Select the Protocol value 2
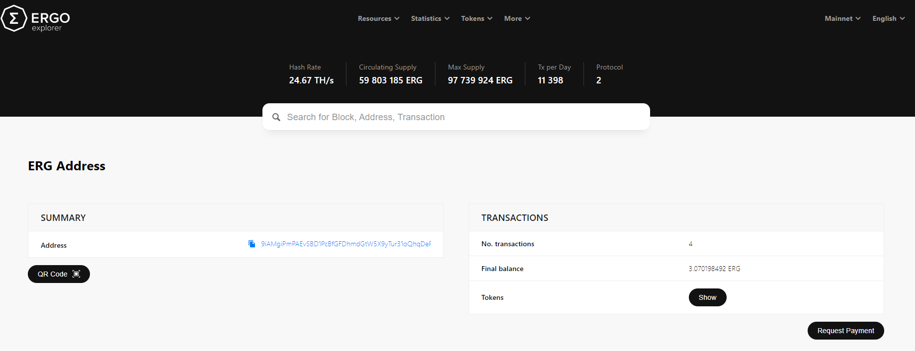 point(599,80)
